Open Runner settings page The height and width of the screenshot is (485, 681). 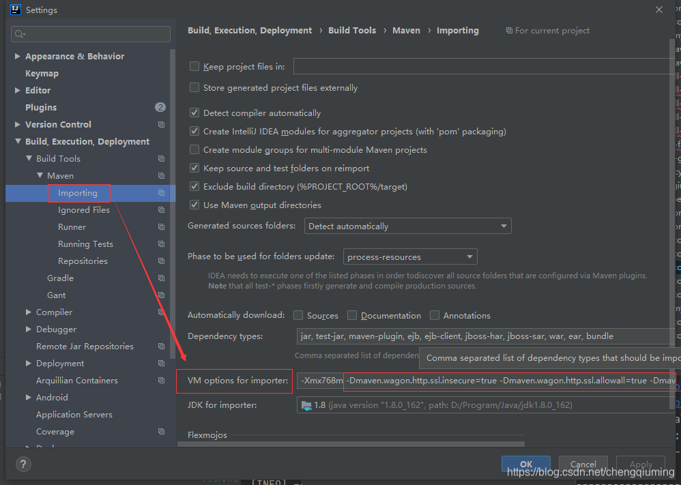72,227
